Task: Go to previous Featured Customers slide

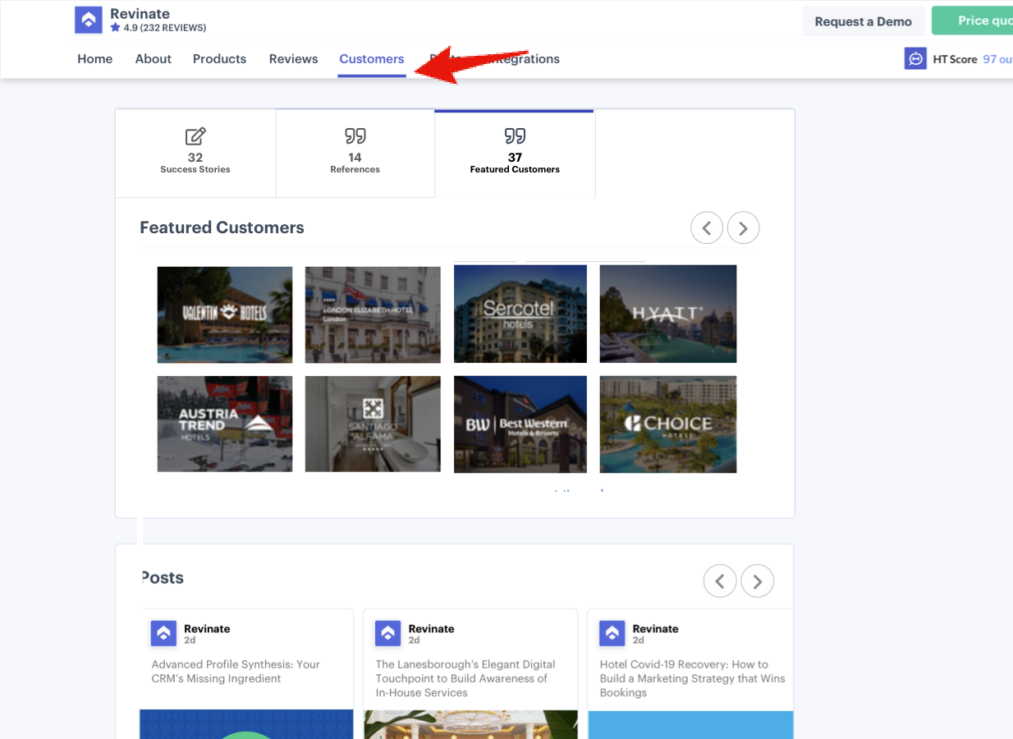Action: 707,228
